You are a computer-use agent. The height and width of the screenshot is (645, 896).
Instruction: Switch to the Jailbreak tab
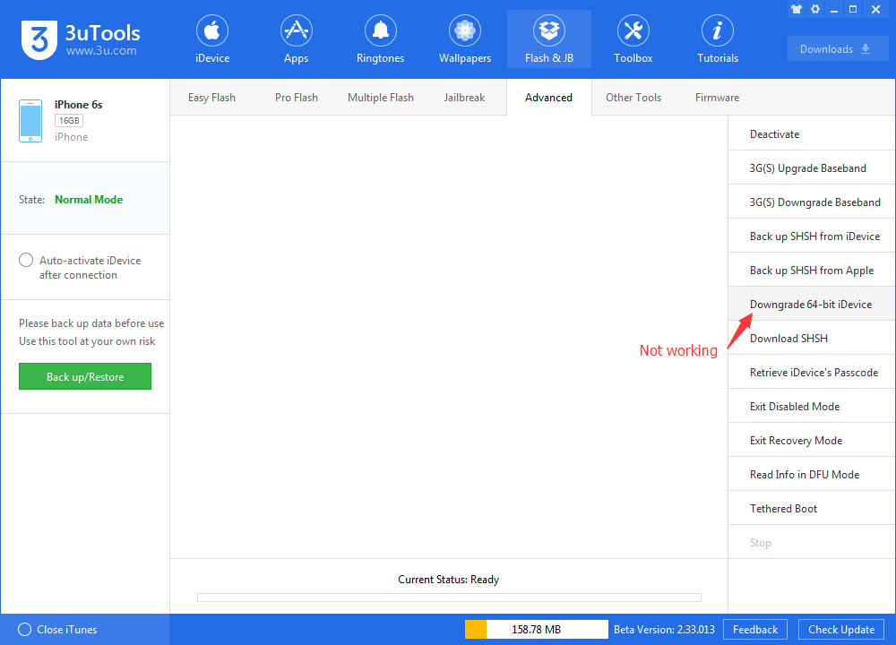click(464, 98)
